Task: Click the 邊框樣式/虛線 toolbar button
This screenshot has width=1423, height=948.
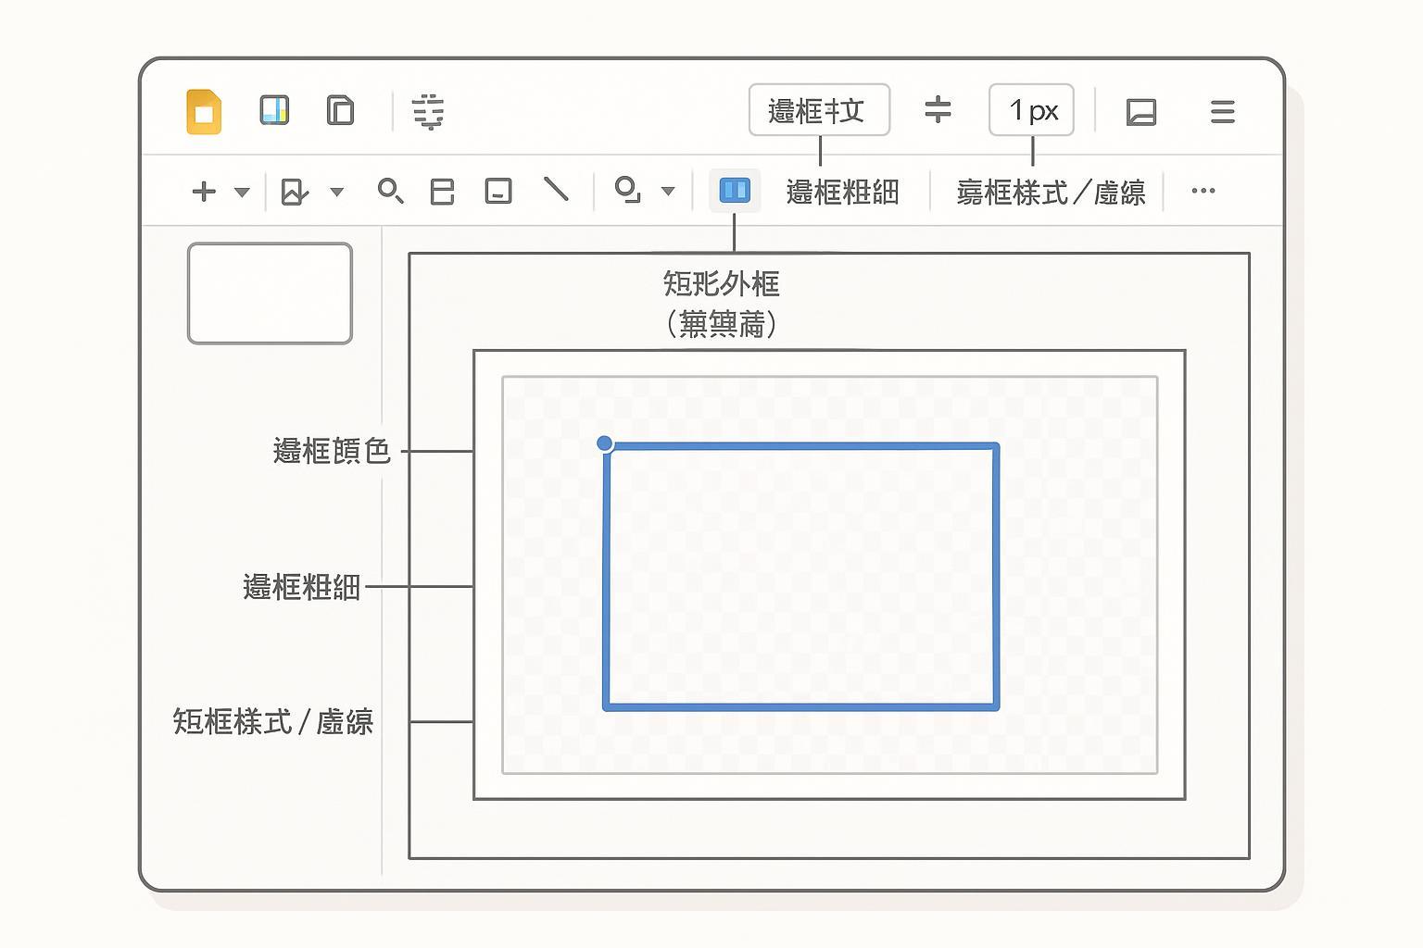Action: pos(1051,193)
